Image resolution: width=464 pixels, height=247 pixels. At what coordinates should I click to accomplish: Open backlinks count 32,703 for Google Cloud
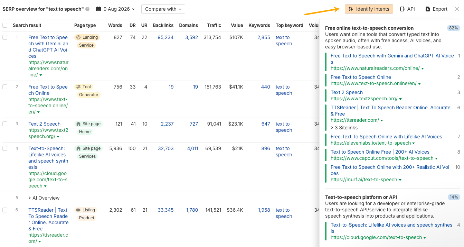coord(165,148)
